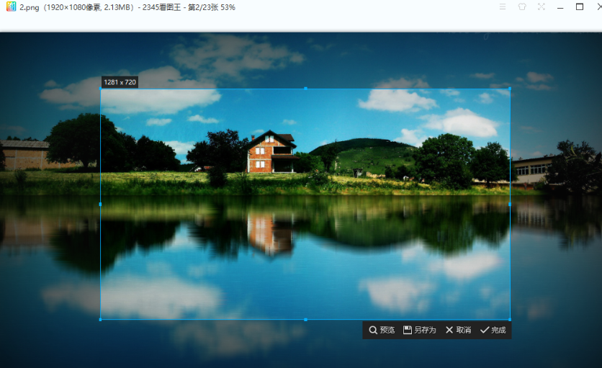Click the top-left crop corner handle
This screenshot has height=368, width=602.
101,89
